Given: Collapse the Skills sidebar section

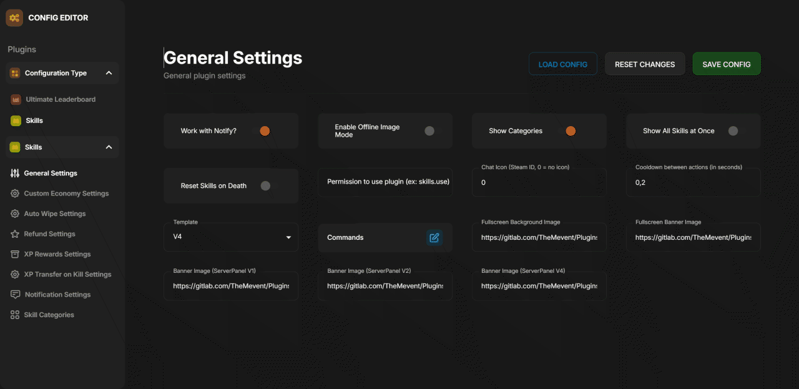Looking at the screenshot, I should (109, 147).
